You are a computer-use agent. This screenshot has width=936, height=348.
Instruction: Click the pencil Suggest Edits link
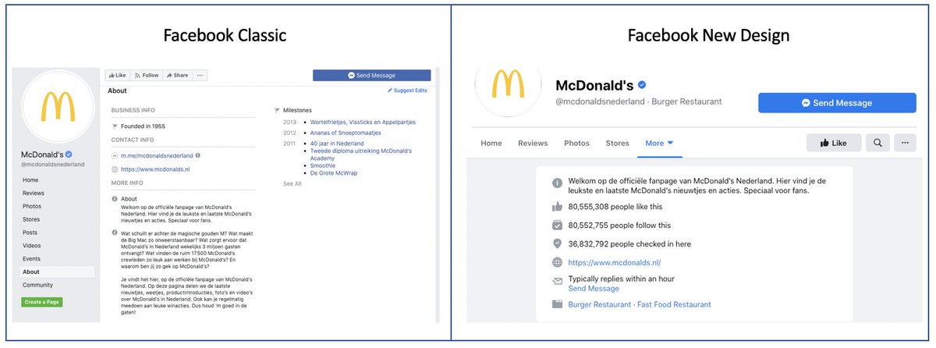point(407,91)
